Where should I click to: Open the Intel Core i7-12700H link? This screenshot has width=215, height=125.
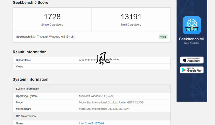(91, 123)
